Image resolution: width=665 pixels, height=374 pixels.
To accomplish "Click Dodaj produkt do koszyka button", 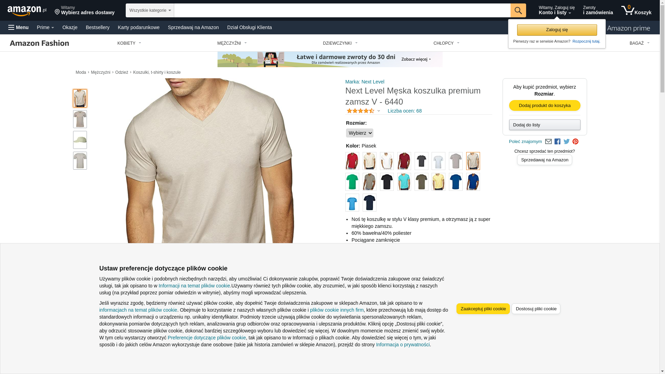I will click(x=544, y=106).
